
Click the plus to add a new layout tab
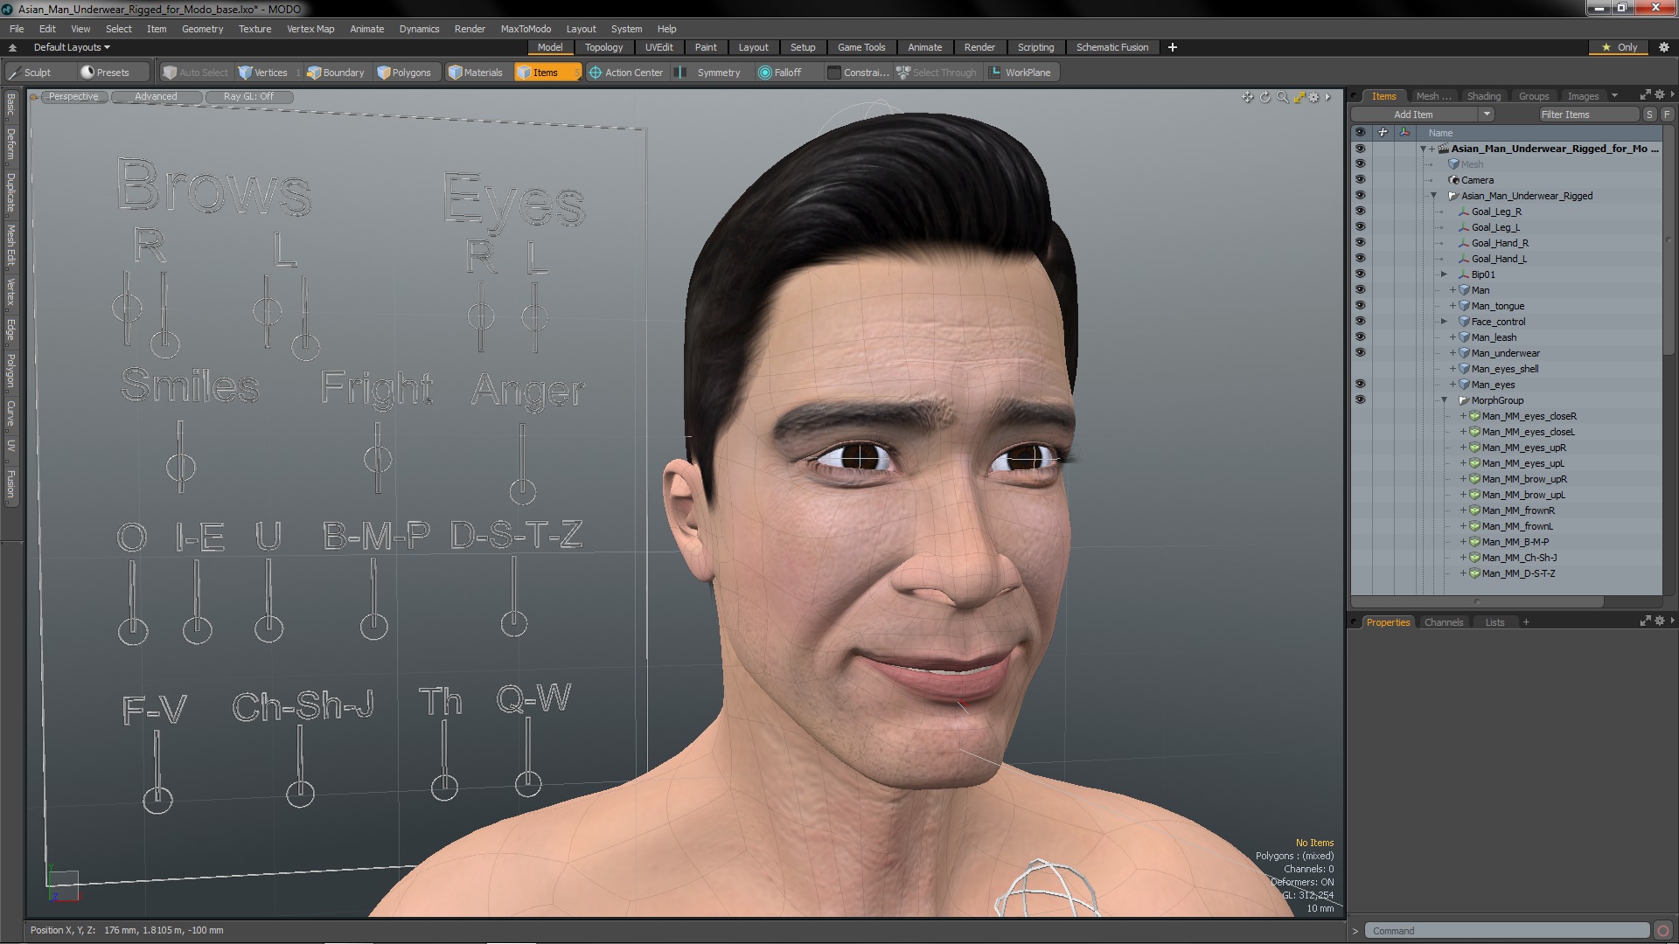click(x=1173, y=47)
